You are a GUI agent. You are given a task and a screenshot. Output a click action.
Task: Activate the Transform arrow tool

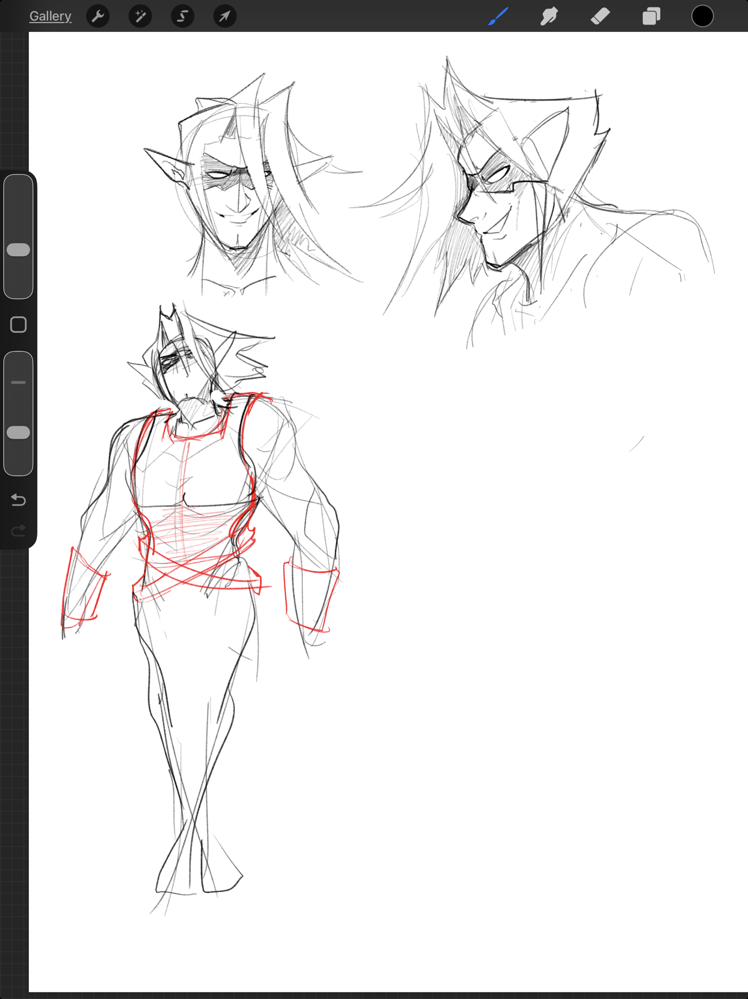click(225, 16)
